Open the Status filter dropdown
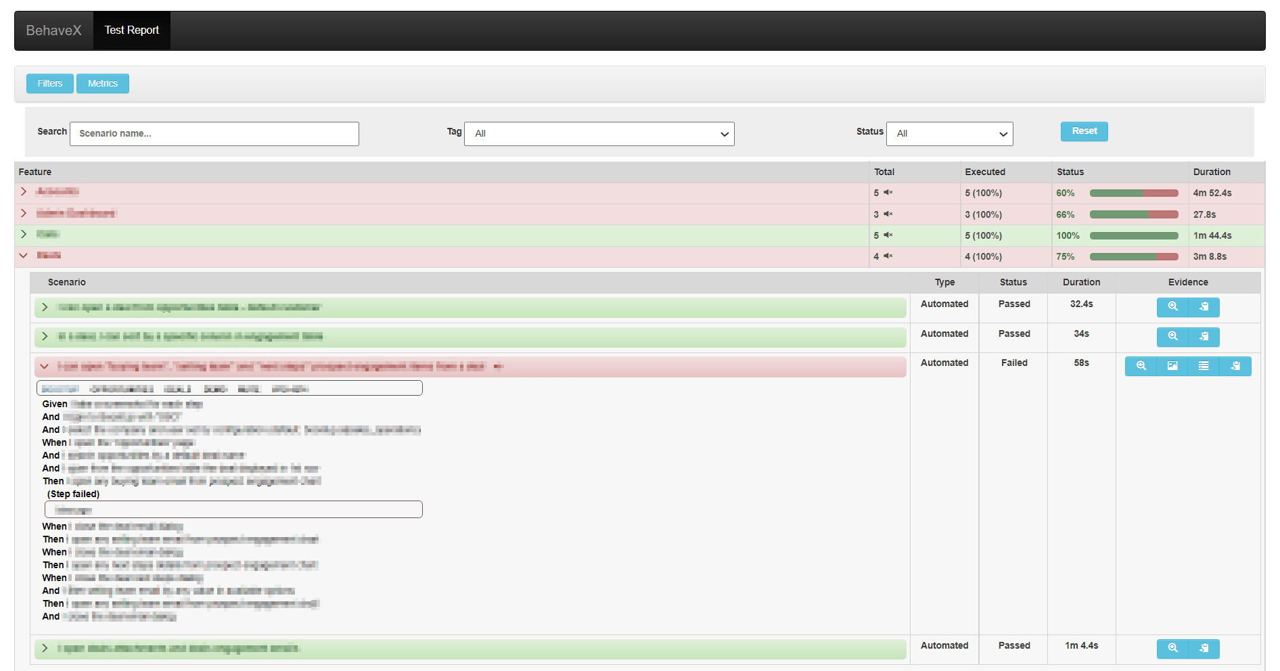The width and height of the screenshot is (1280, 671). (949, 133)
